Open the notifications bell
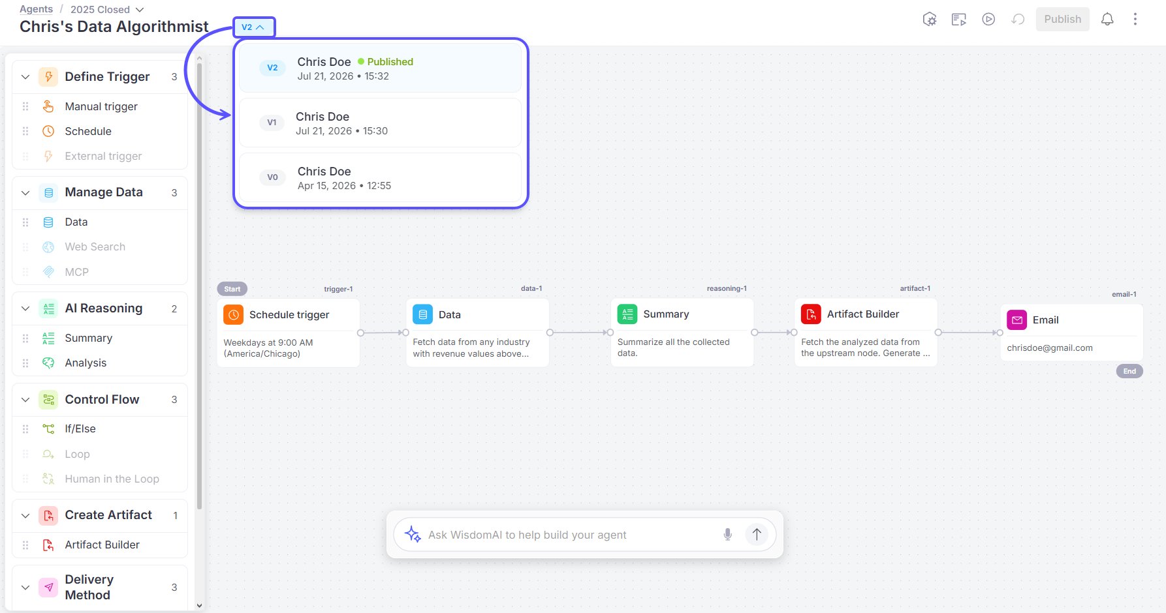Viewport: 1166px width, 613px height. pyautogui.click(x=1107, y=20)
